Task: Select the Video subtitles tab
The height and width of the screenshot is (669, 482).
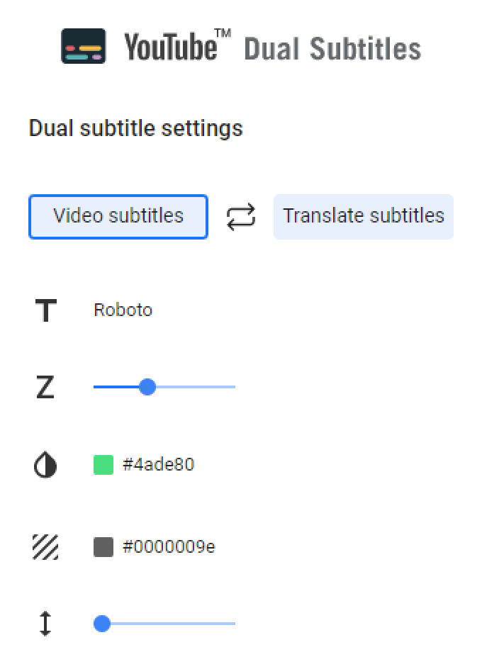Action: 118,216
